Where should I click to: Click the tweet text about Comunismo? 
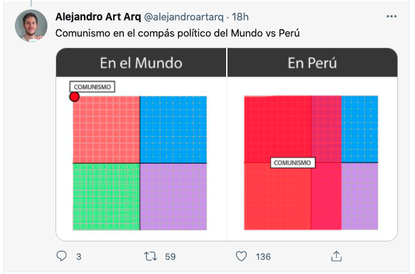point(177,33)
